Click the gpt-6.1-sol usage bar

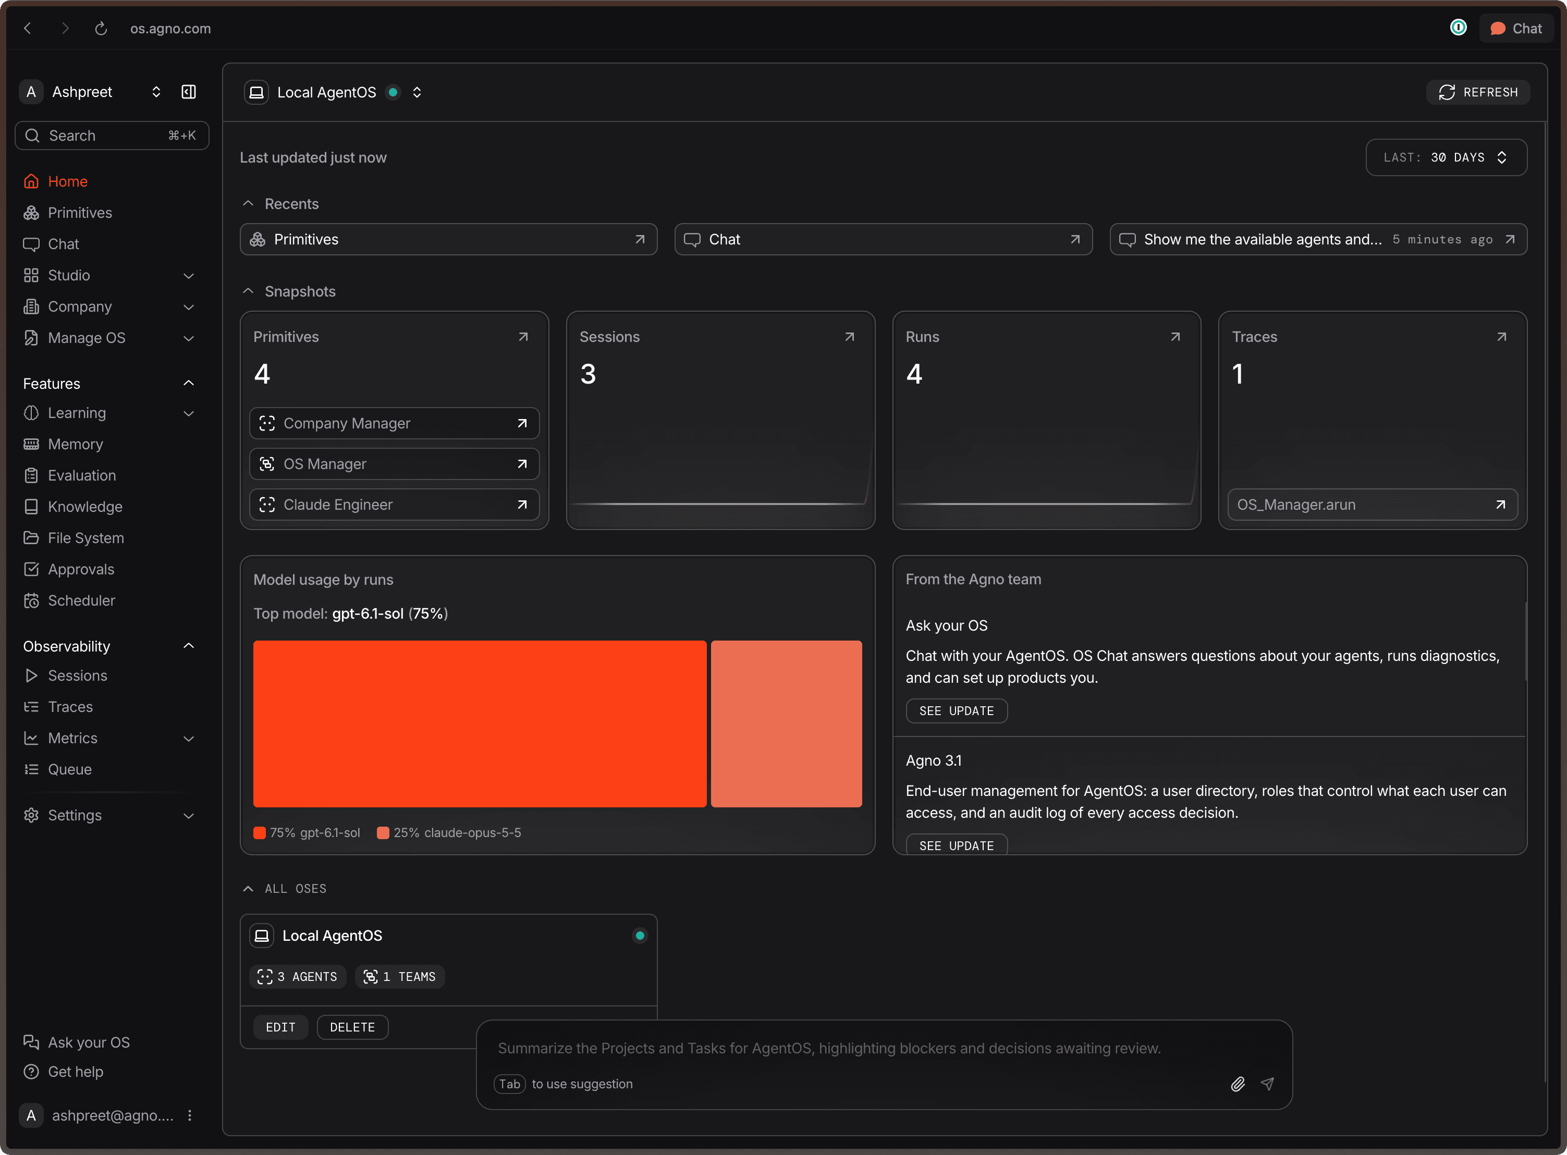(x=480, y=723)
